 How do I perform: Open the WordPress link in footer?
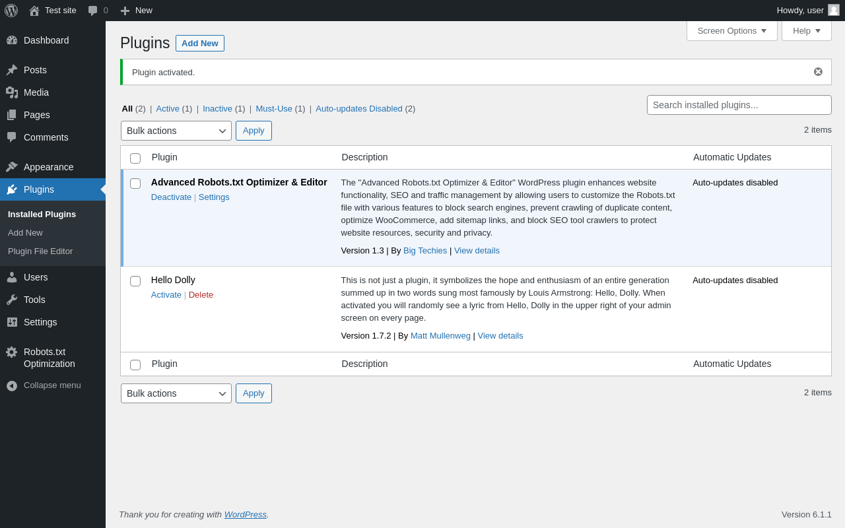coord(246,515)
